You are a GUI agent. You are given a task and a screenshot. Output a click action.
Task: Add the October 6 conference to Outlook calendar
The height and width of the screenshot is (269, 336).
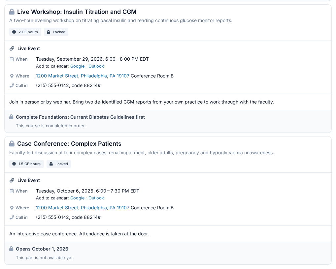point(96,198)
